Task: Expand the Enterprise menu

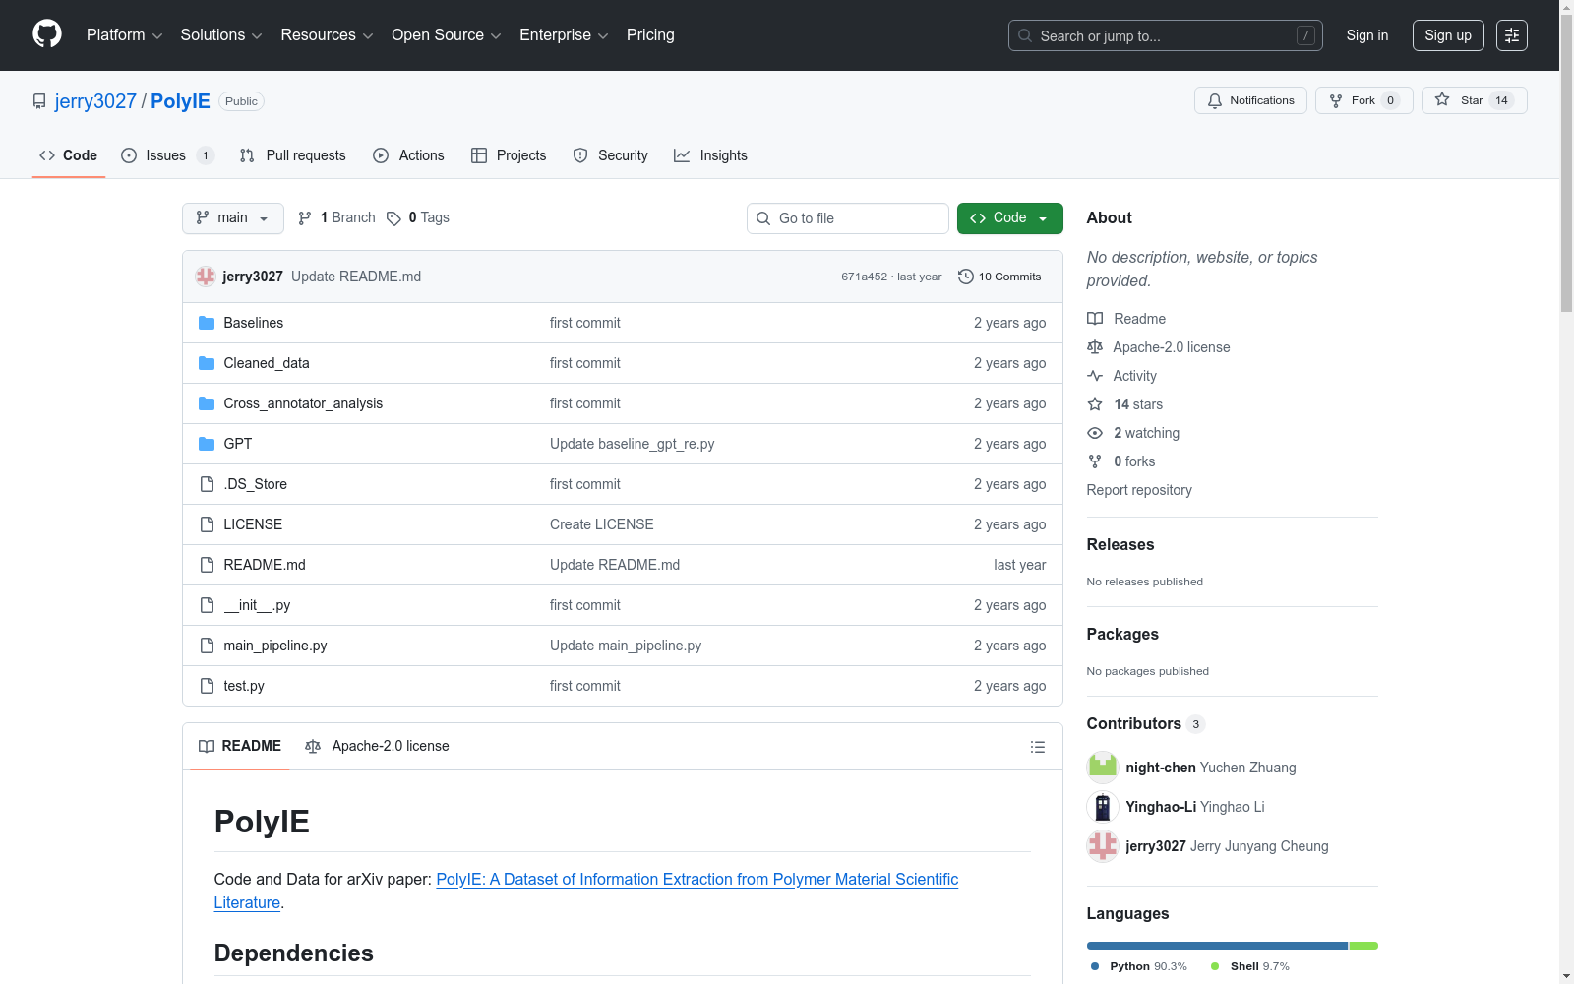Action: coord(564,35)
